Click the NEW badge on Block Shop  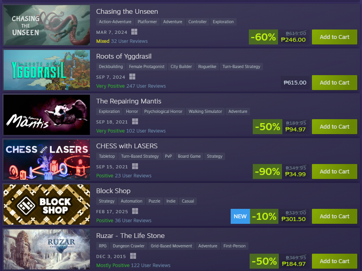pyautogui.click(x=240, y=216)
